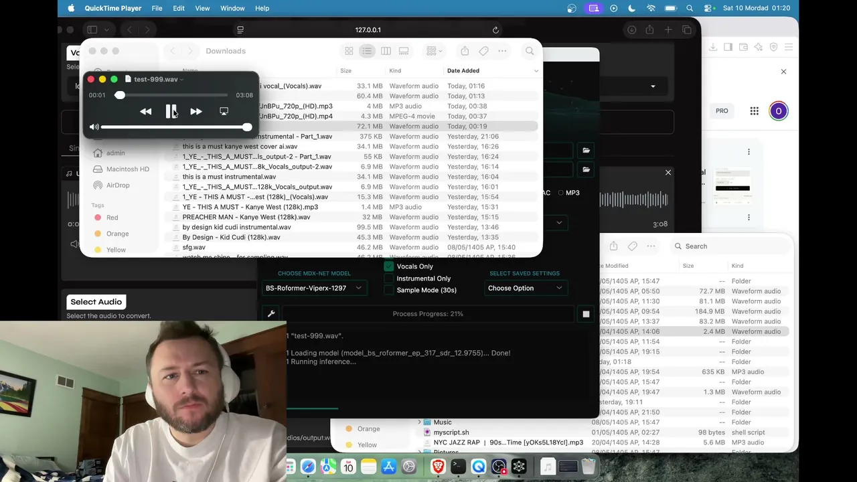This screenshot has width=857, height=482.
Task: Select admin in the Finder sidebar
Action: tap(115, 153)
